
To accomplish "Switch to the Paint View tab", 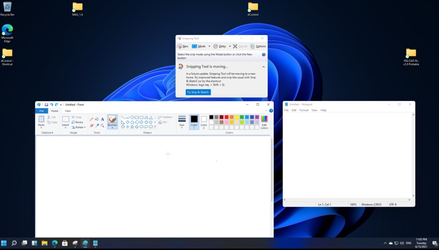I will (68, 111).
